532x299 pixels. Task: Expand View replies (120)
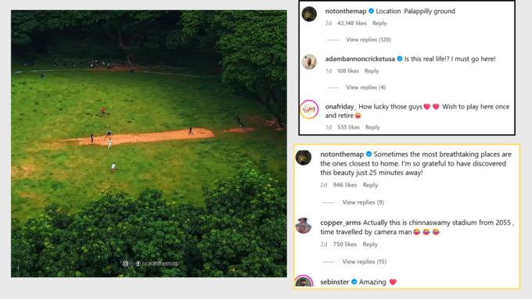[x=368, y=40]
